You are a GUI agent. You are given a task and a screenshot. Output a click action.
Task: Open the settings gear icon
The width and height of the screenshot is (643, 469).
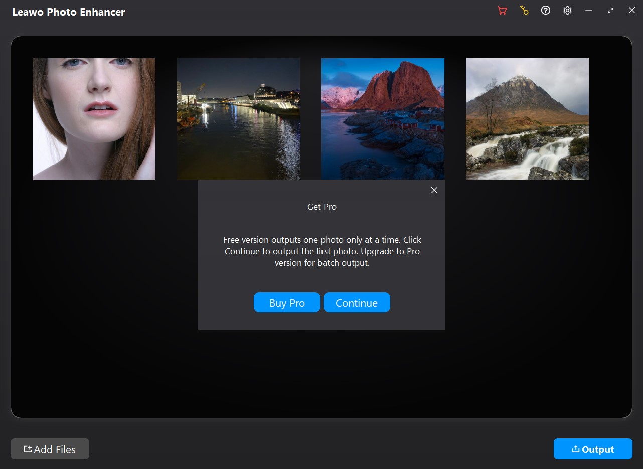coord(567,11)
